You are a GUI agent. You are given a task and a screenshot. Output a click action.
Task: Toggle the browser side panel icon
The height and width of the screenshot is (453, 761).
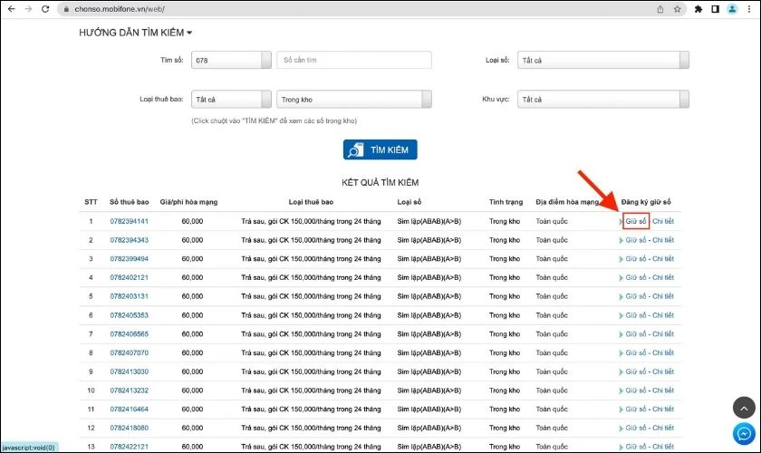716,9
